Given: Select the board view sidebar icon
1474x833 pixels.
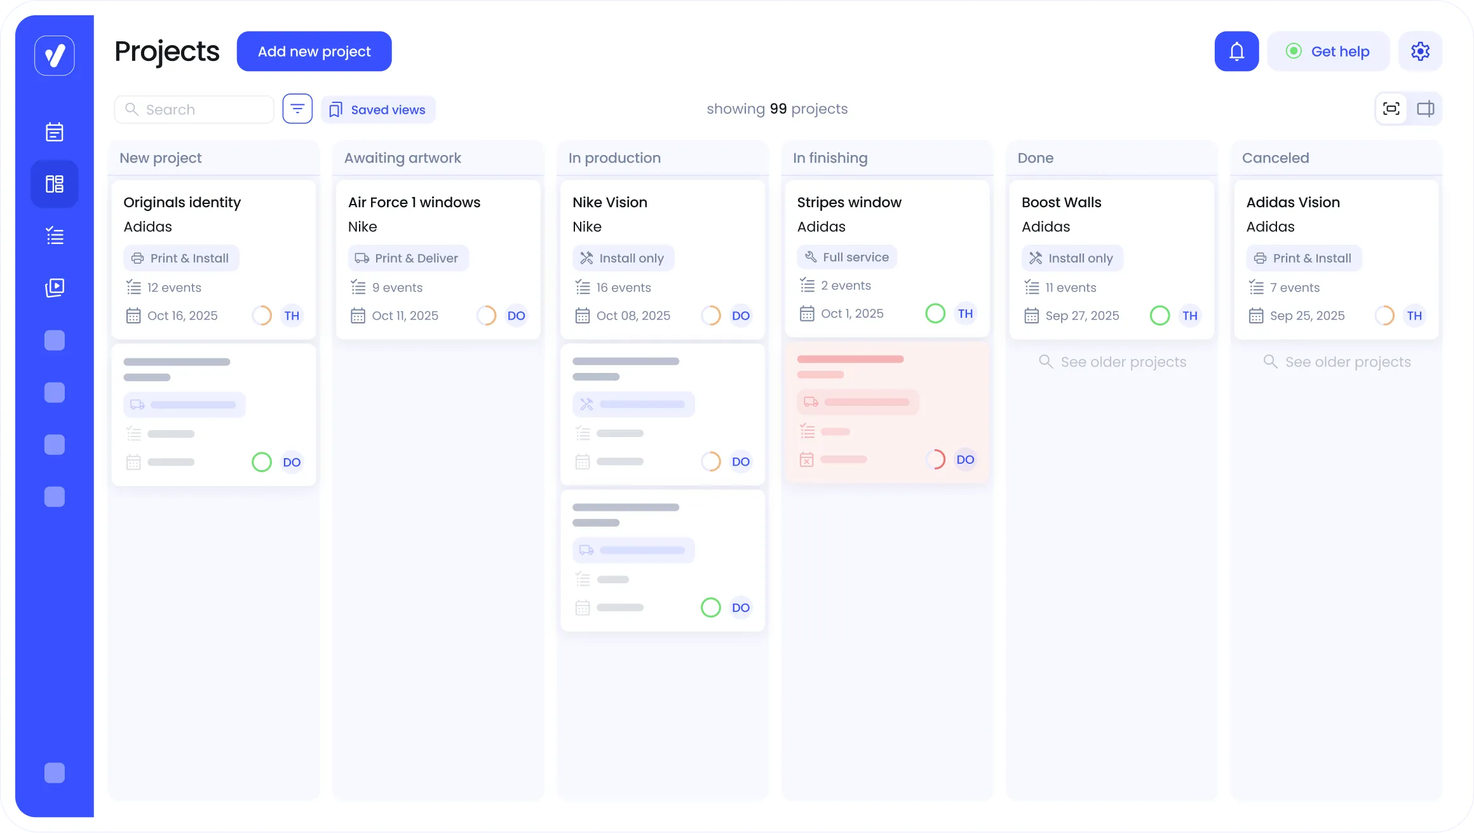Looking at the screenshot, I should tap(55, 184).
